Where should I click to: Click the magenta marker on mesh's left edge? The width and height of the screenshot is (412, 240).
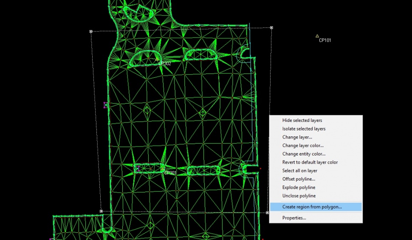(105, 105)
